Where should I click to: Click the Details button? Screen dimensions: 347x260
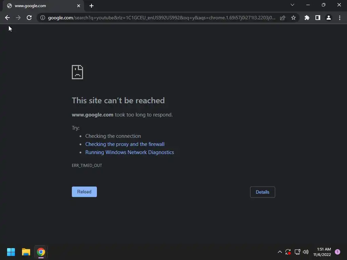point(263,192)
